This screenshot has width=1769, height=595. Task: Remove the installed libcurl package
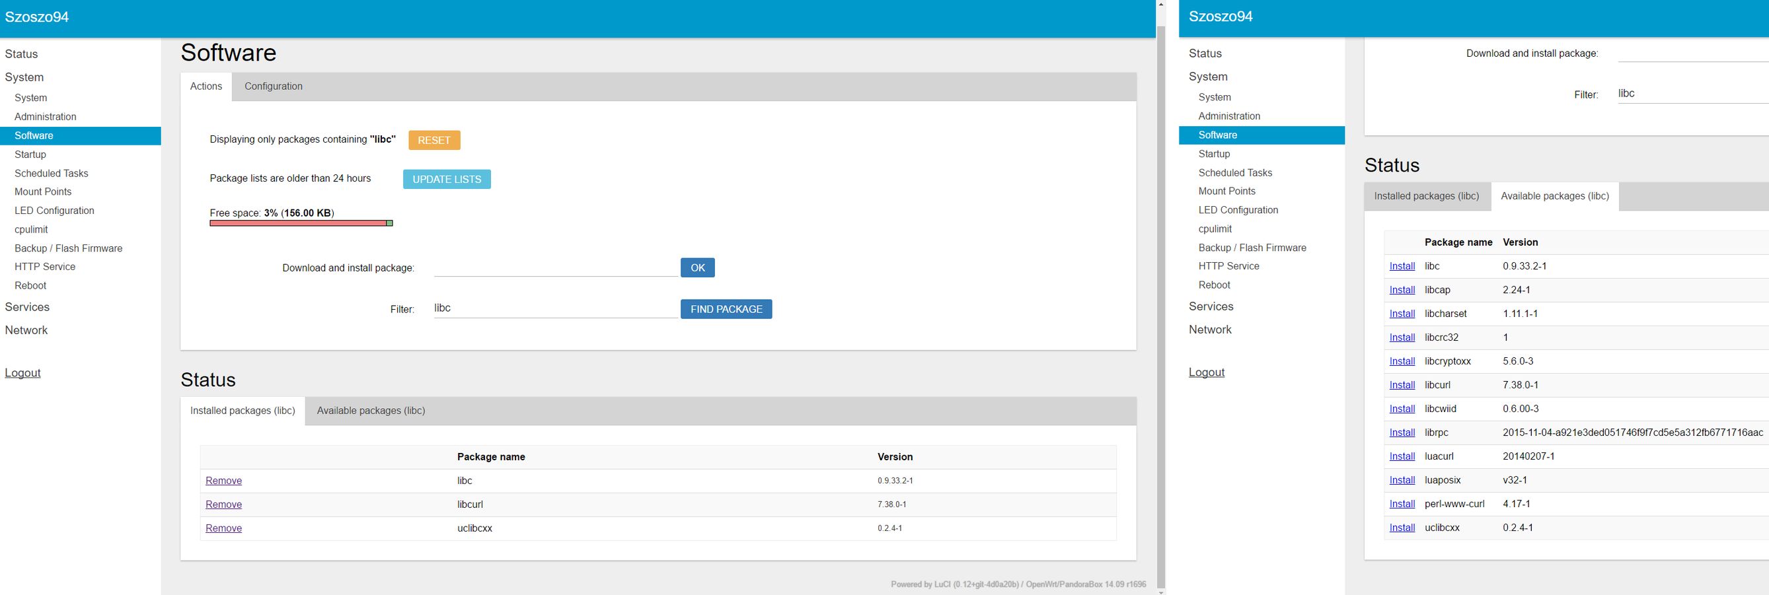[x=224, y=505]
